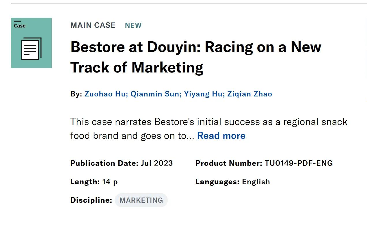This screenshot has height=229, width=367.
Task: Click the Length 14 p field
Action: click(94, 182)
